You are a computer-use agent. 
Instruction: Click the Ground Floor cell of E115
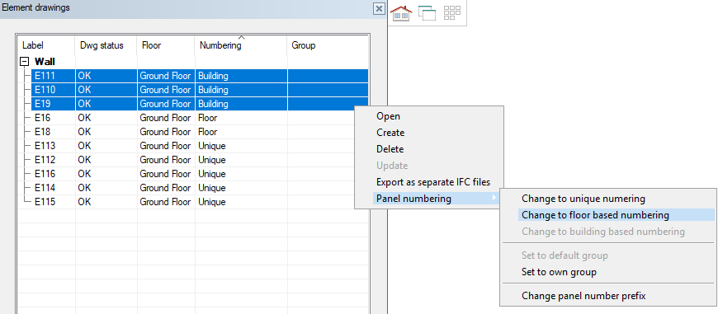(165, 202)
